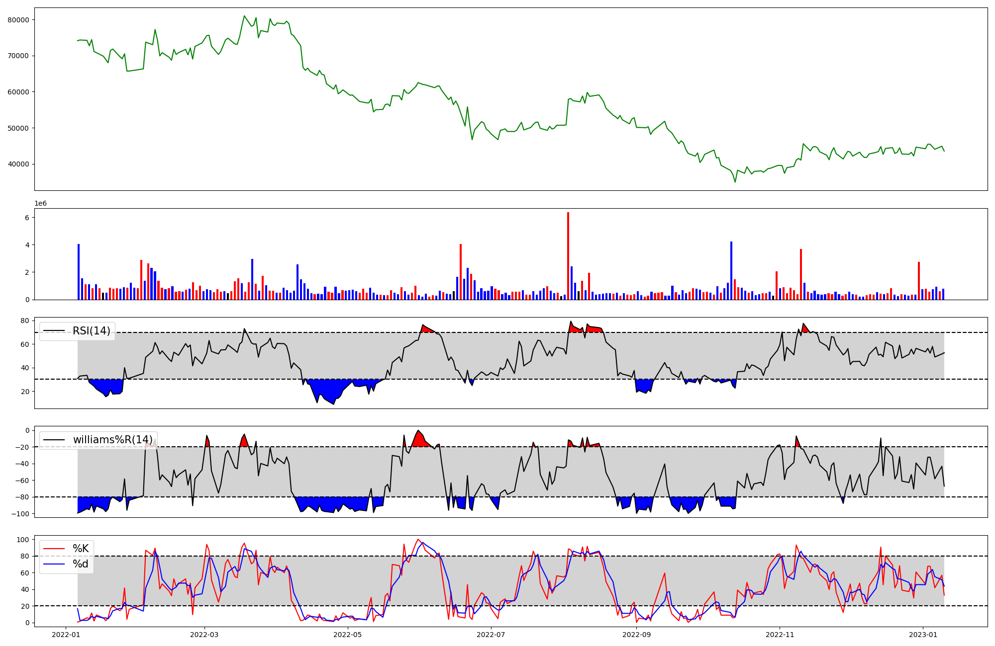Click the RSI(14) legend label
This screenshot has width=995, height=646.
(x=92, y=331)
